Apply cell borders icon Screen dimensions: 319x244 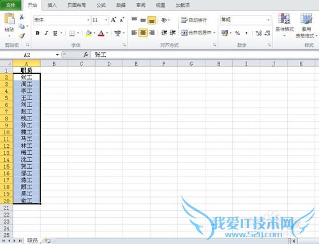pos(72,33)
